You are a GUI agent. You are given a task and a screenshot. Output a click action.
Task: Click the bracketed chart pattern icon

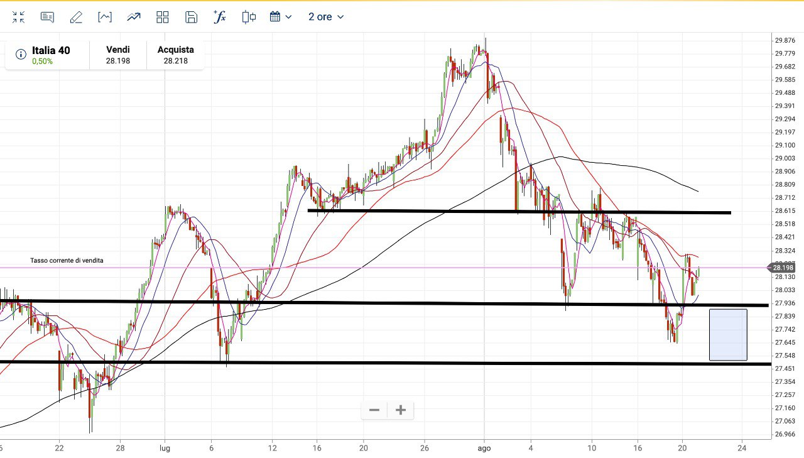coord(105,17)
